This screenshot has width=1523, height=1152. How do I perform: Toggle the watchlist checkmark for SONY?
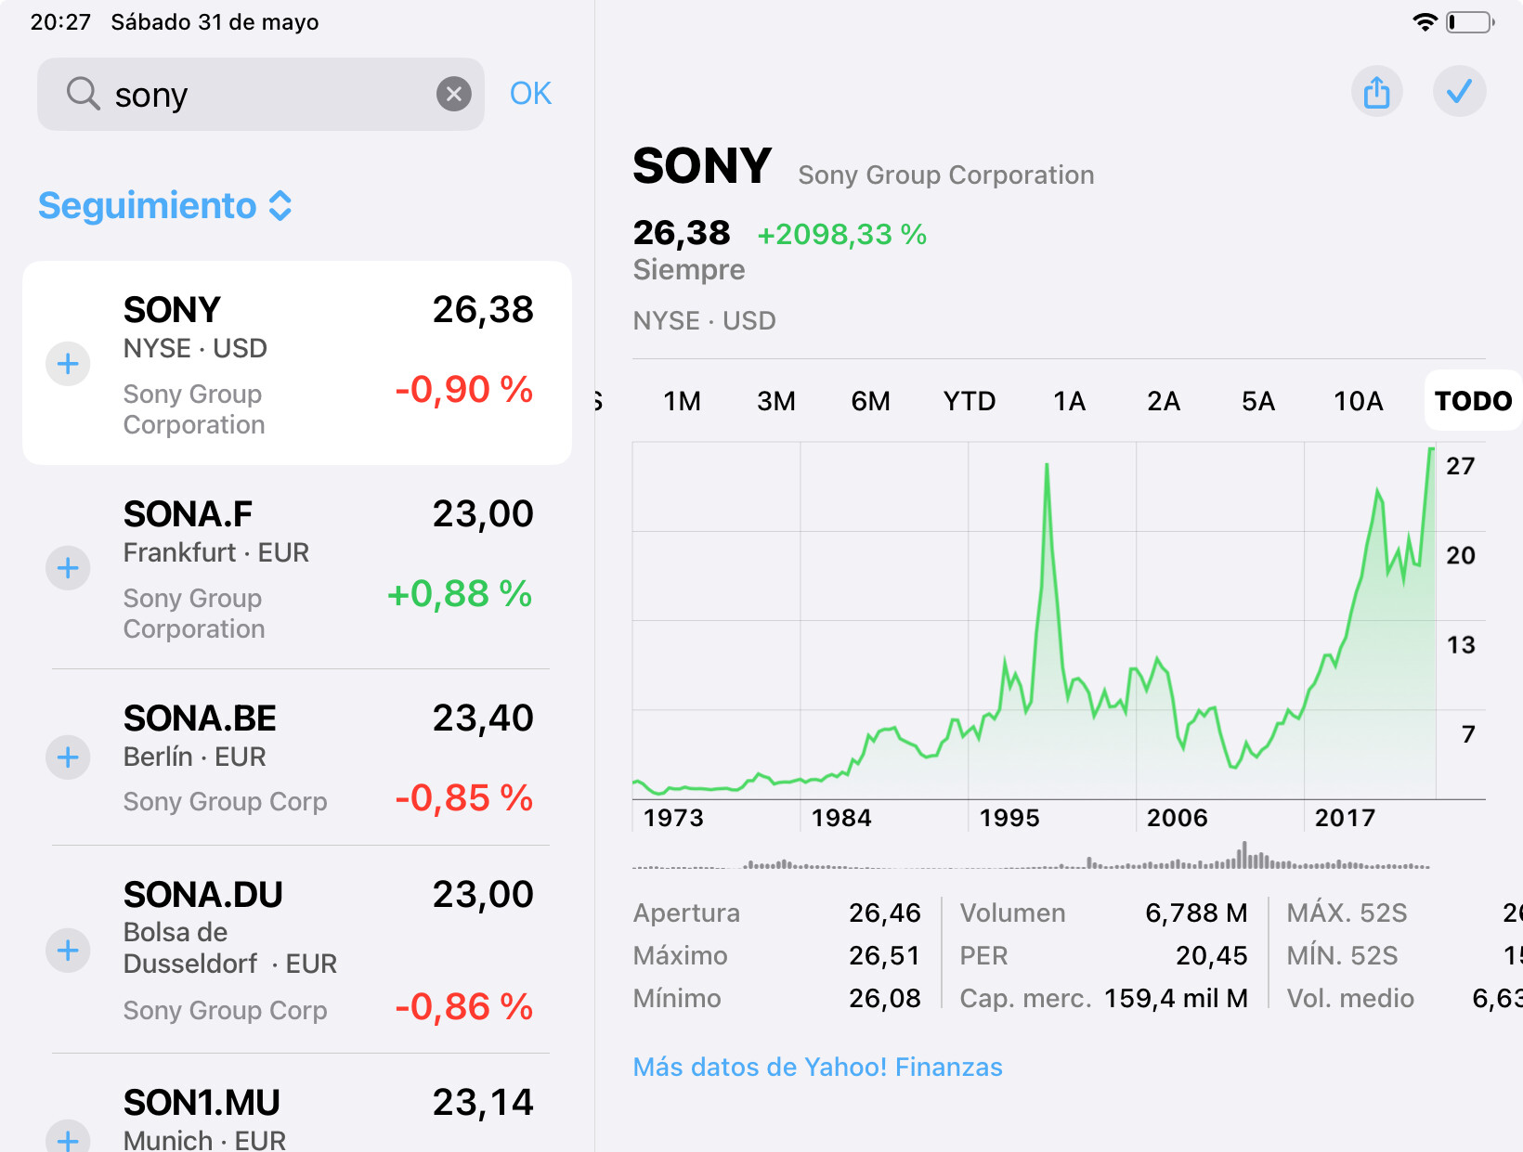pos(1459,92)
